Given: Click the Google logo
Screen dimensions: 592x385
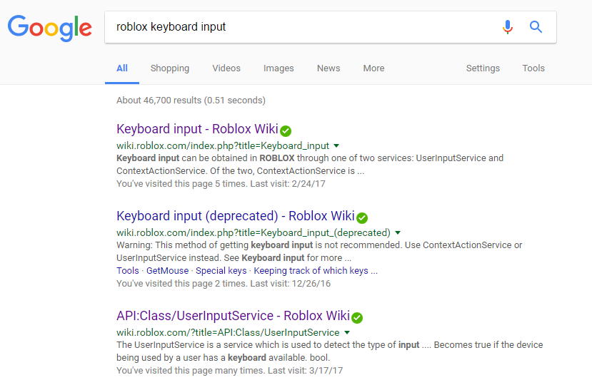Looking at the screenshot, I should pyautogui.click(x=50, y=28).
